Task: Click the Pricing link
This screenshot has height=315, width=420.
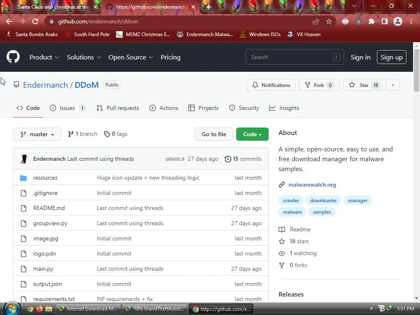Action: [x=171, y=57]
